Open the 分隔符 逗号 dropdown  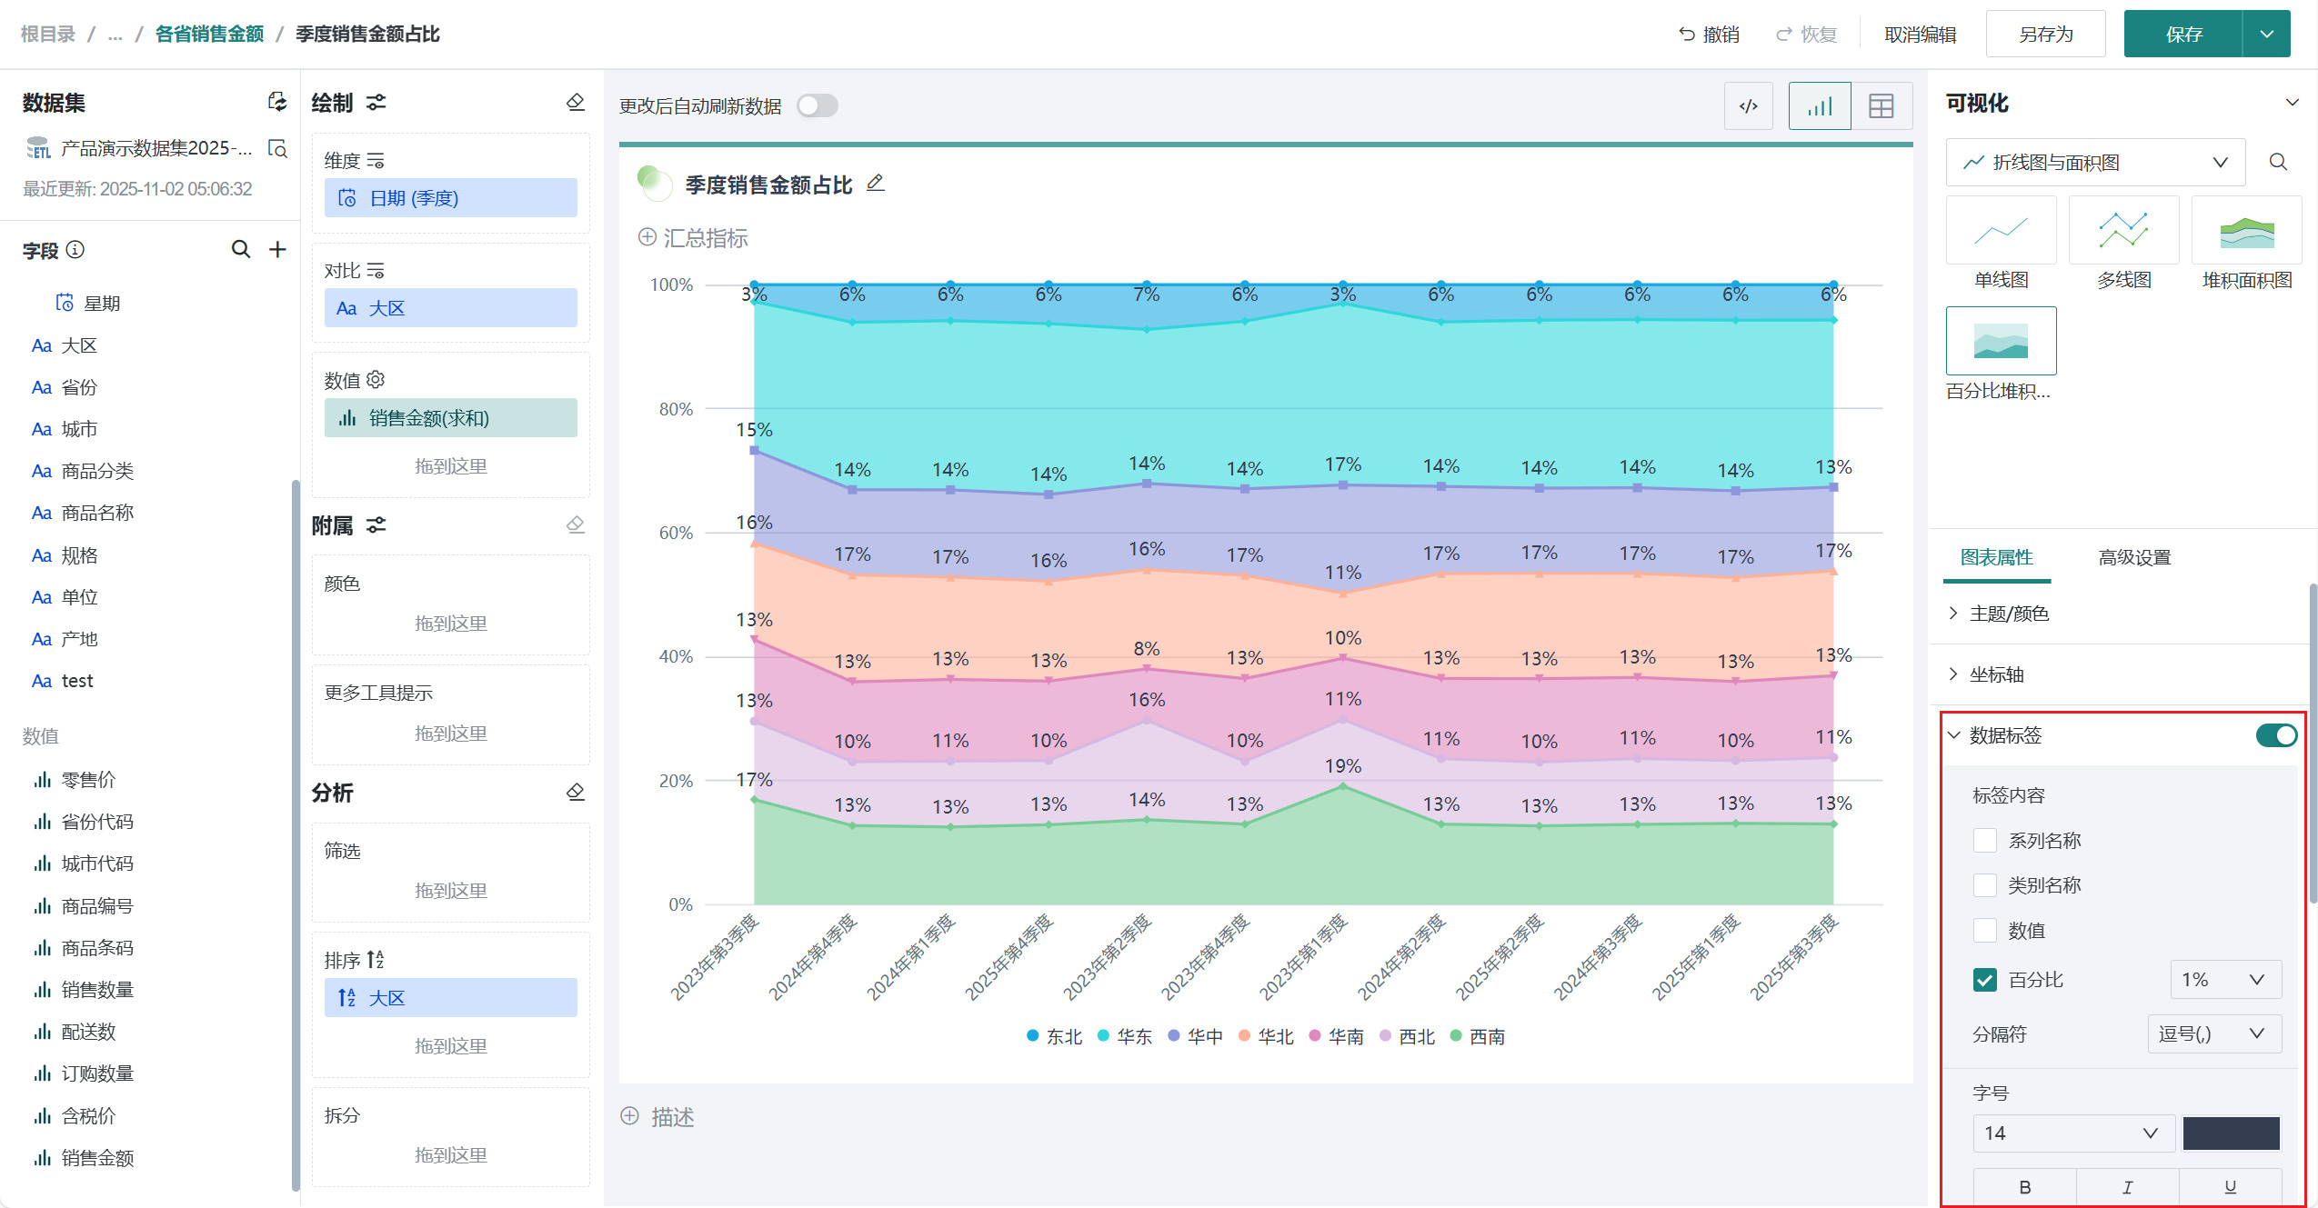click(2213, 1033)
